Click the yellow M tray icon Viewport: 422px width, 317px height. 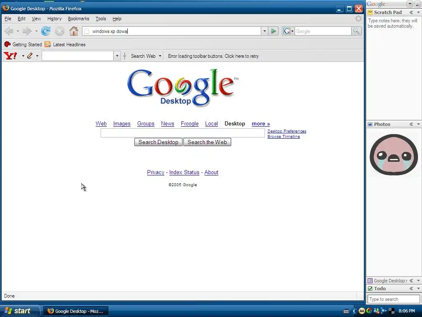pyautogui.click(x=362, y=311)
